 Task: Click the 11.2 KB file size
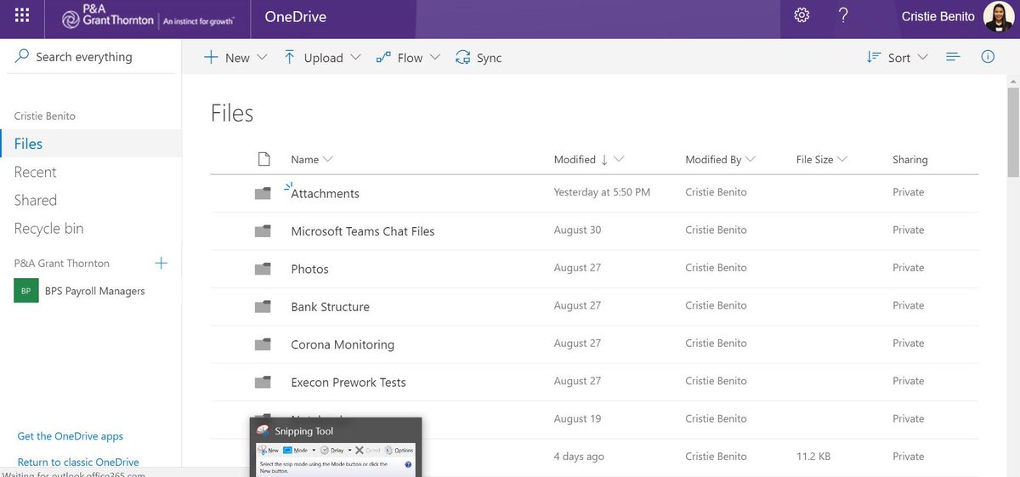813,457
